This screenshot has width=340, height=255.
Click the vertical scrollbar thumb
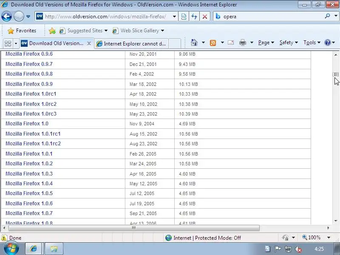(336, 74)
